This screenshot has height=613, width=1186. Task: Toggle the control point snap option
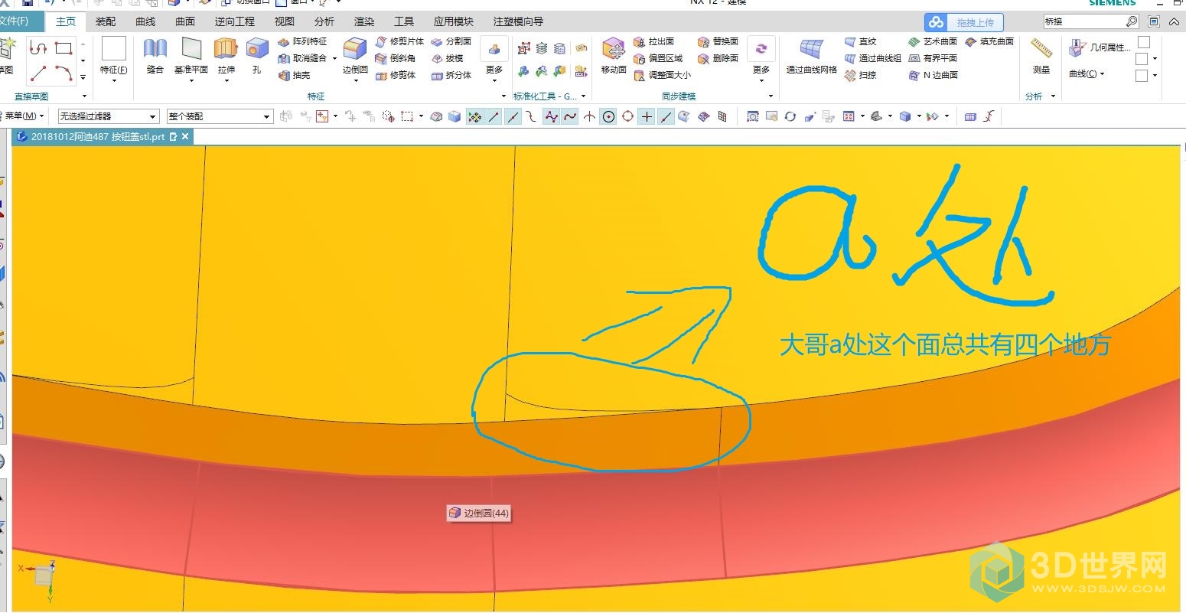[532, 116]
